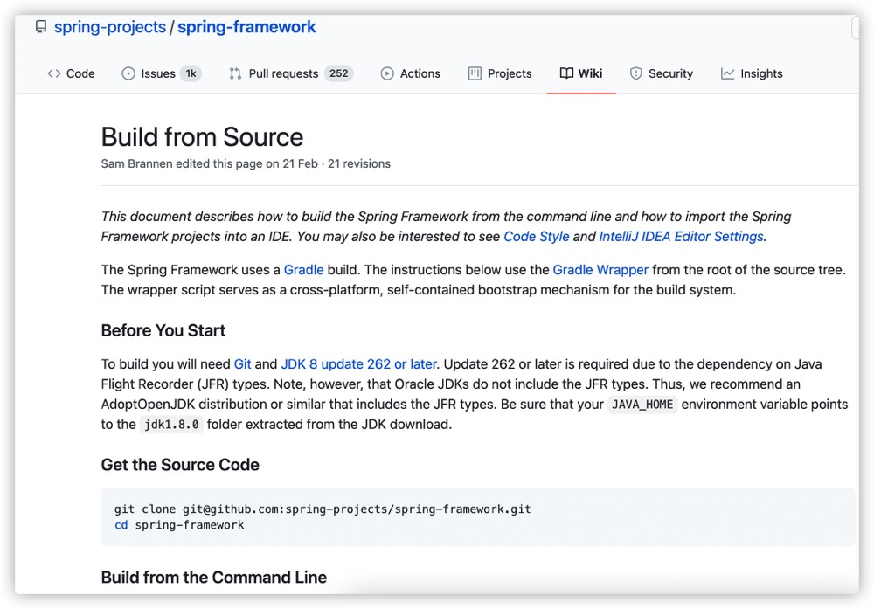Click the Pull requests count badge 252
This screenshot has height=609, width=874.
tap(338, 73)
